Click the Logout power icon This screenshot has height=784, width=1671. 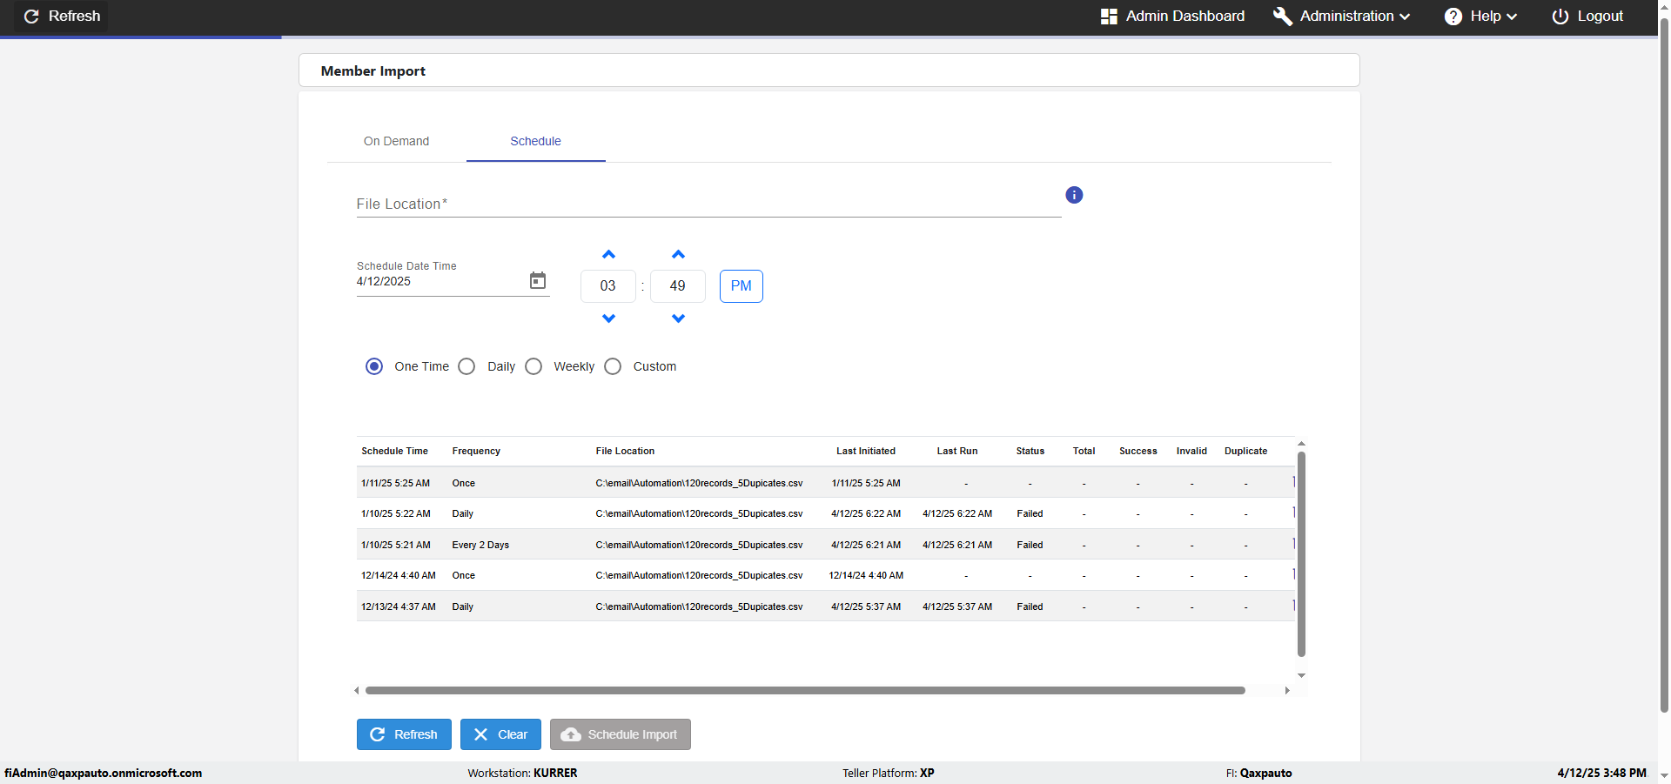[1560, 17]
